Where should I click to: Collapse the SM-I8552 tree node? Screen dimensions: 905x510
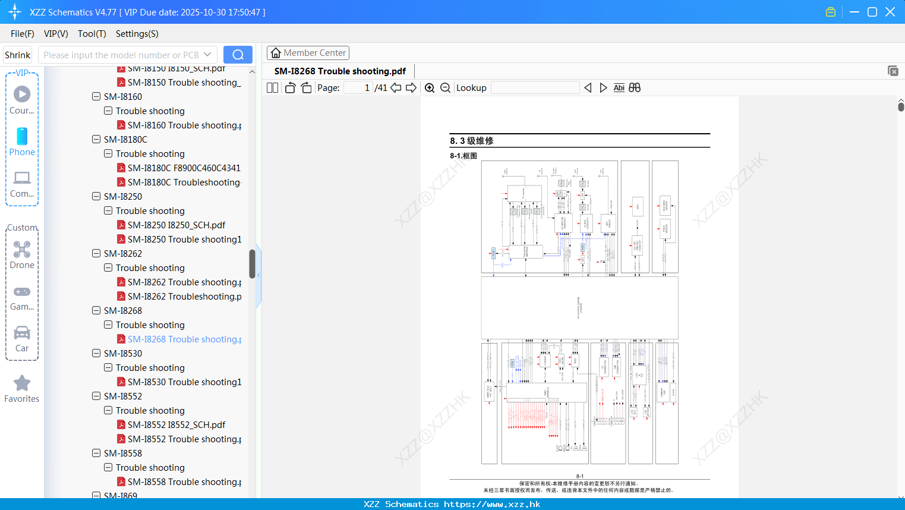coord(96,396)
